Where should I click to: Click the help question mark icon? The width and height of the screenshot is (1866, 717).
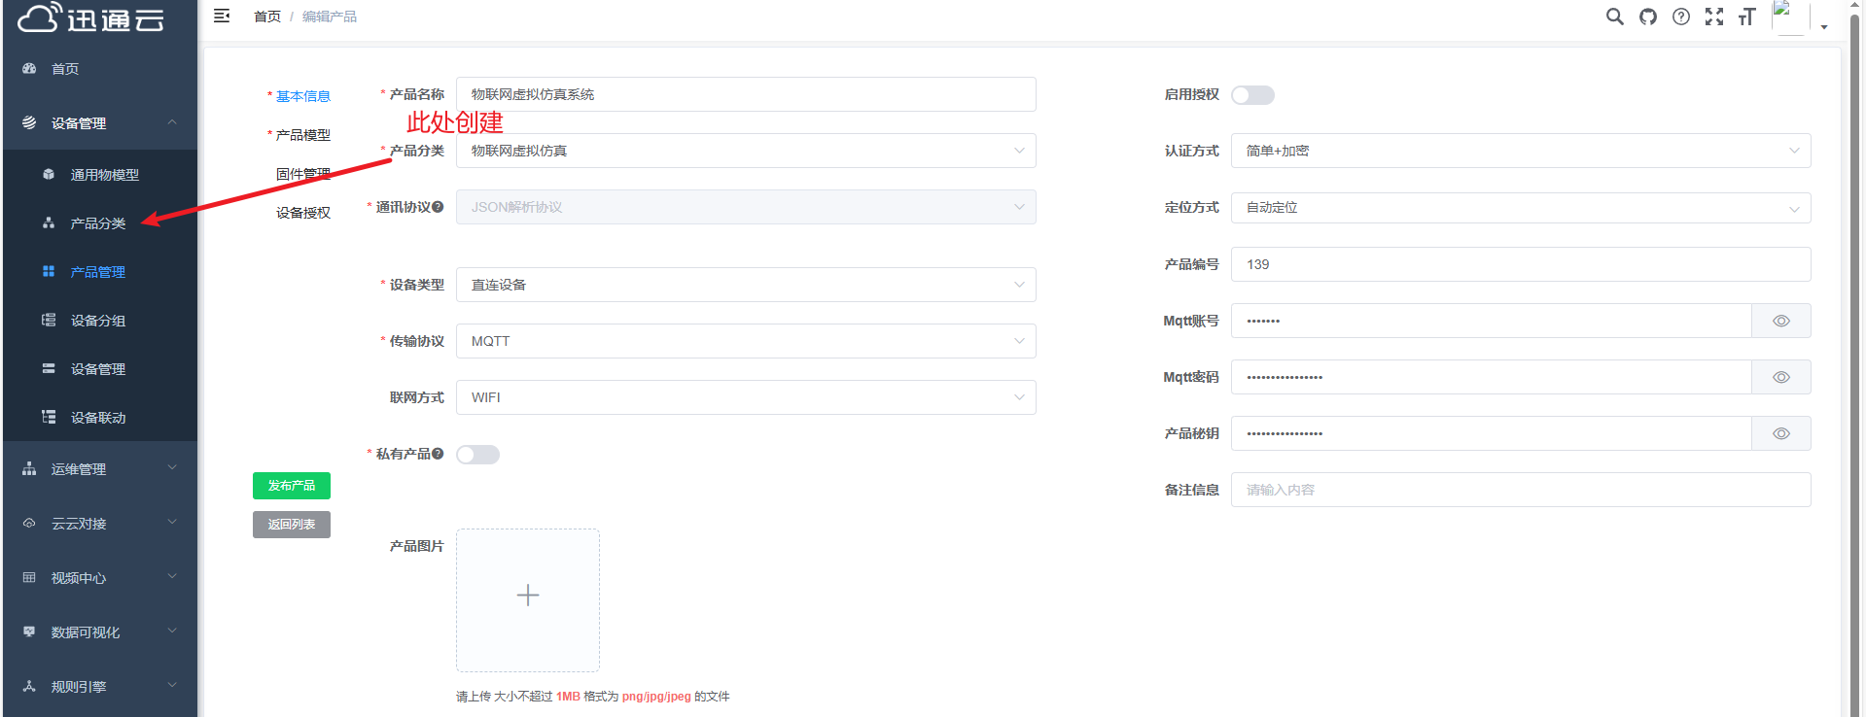tap(1680, 17)
